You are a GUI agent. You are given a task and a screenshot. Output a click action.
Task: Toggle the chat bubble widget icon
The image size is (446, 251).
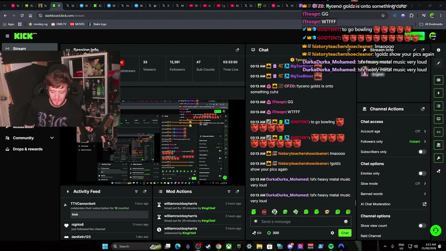(x=438, y=119)
